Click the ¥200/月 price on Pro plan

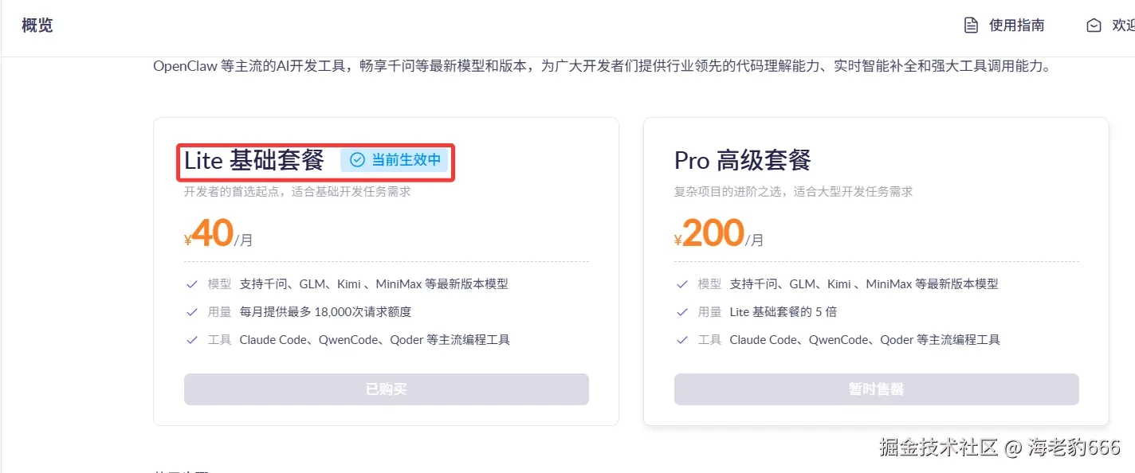click(717, 234)
